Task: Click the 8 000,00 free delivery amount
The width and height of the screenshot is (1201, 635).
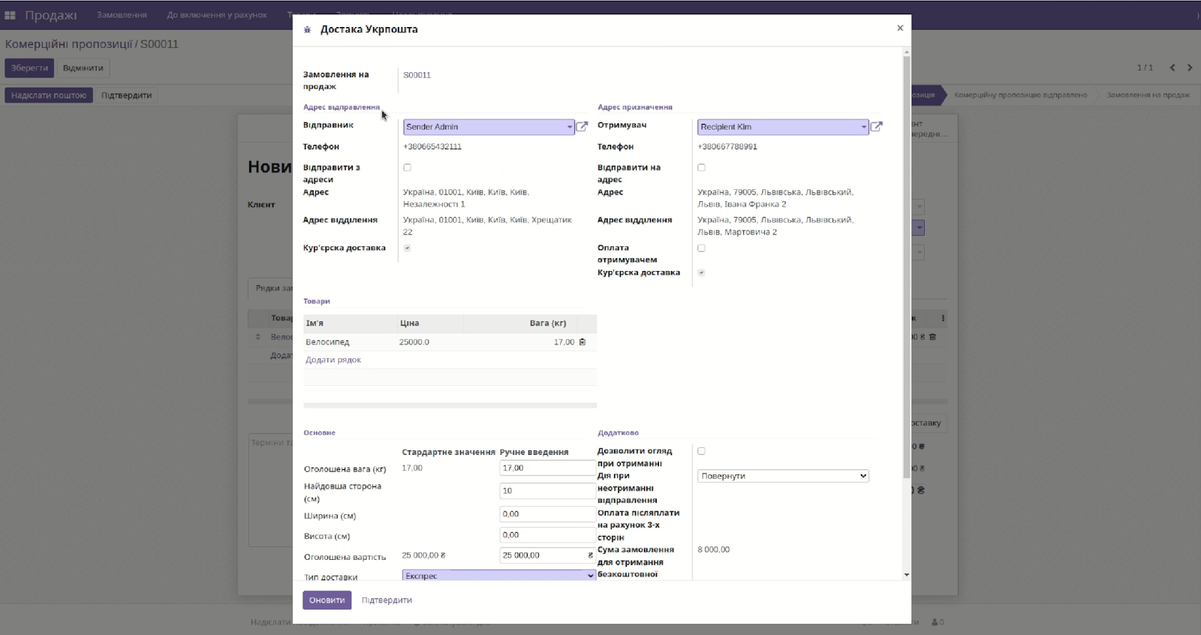Action: [713, 550]
